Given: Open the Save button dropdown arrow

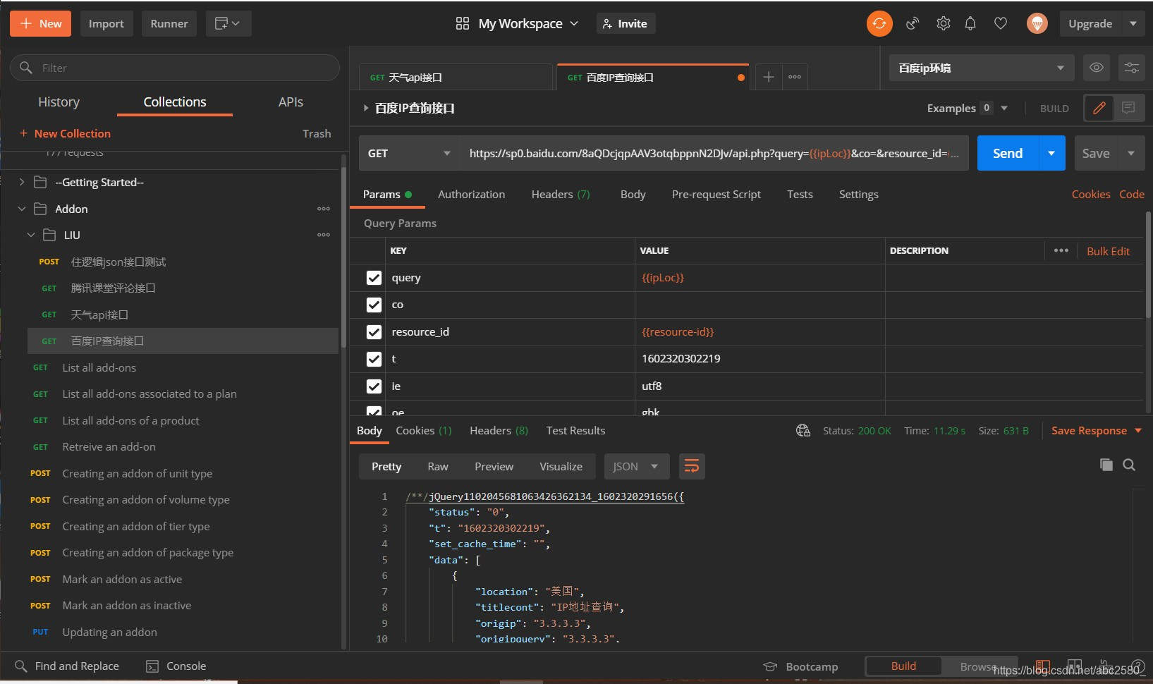Looking at the screenshot, I should point(1131,153).
